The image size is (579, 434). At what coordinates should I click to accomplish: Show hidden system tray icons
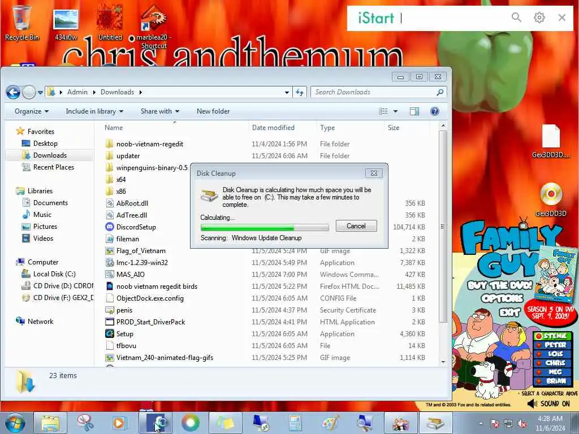click(481, 424)
